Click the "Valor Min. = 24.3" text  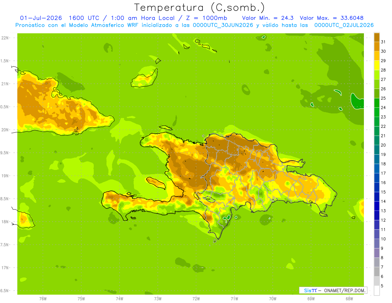(x=268, y=18)
